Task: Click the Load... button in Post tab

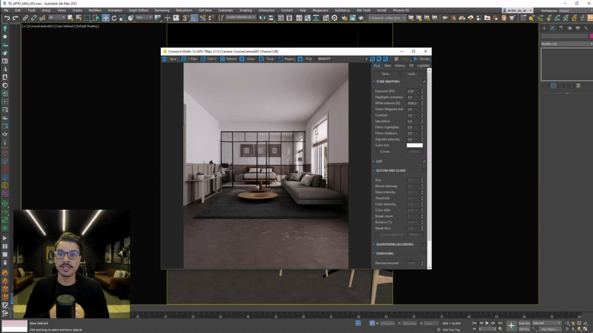Action: coord(412,74)
